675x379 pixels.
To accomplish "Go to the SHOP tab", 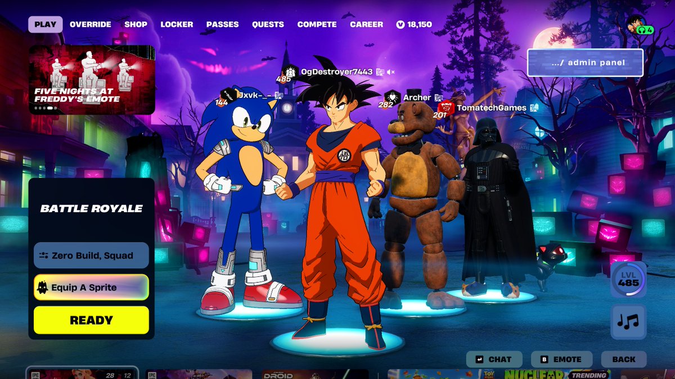I will (x=136, y=24).
